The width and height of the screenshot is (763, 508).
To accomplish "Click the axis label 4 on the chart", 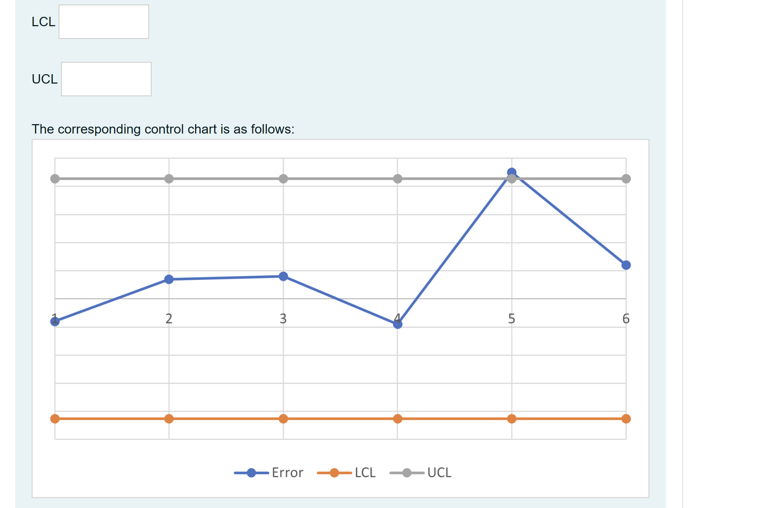I will click(397, 318).
